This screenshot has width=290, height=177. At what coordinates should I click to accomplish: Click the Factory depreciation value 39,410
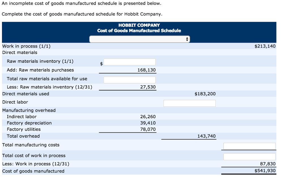(x=149, y=123)
